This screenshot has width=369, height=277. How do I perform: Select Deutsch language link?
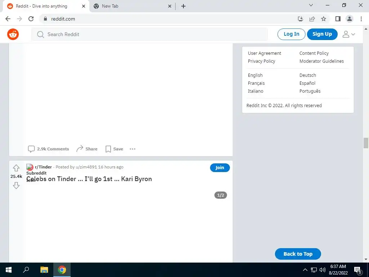[x=308, y=75]
